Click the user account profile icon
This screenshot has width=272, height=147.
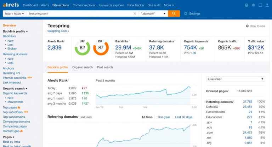pyautogui.click(x=267, y=5)
